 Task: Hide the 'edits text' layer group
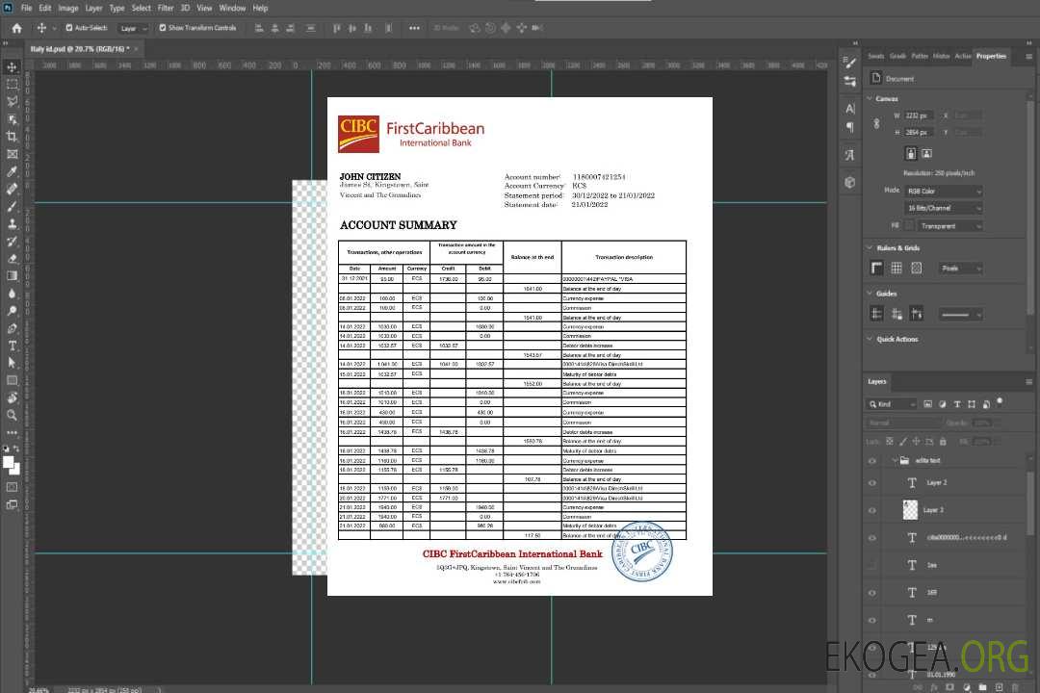pos(872,461)
